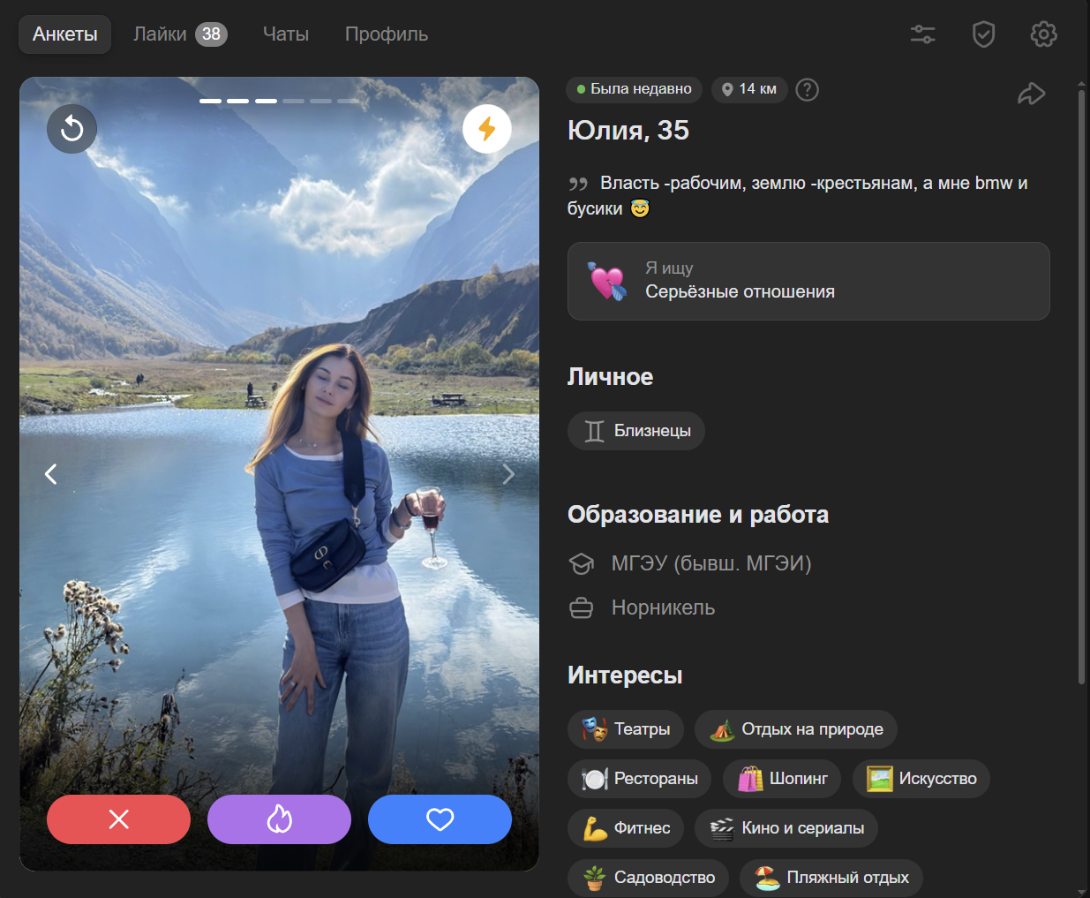Click the theater masks emoji icon
This screenshot has width=1090, height=898.
pyautogui.click(x=595, y=729)
